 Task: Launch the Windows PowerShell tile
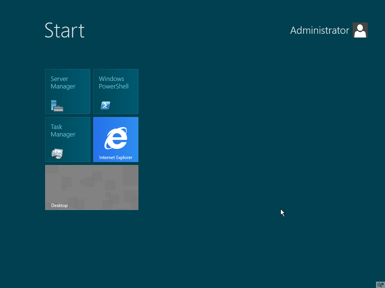tap(116, 91)
